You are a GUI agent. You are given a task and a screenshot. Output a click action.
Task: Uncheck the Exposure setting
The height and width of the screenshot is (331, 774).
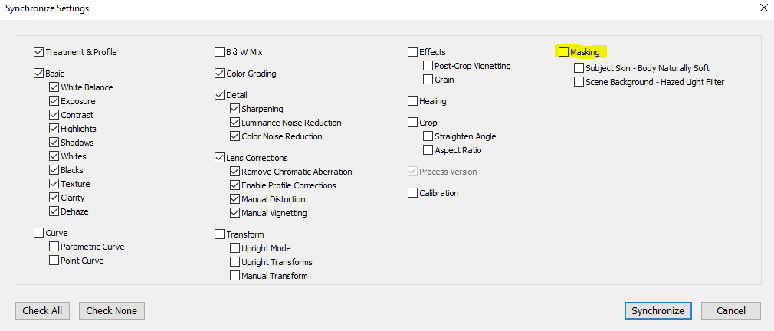(54, 101)
